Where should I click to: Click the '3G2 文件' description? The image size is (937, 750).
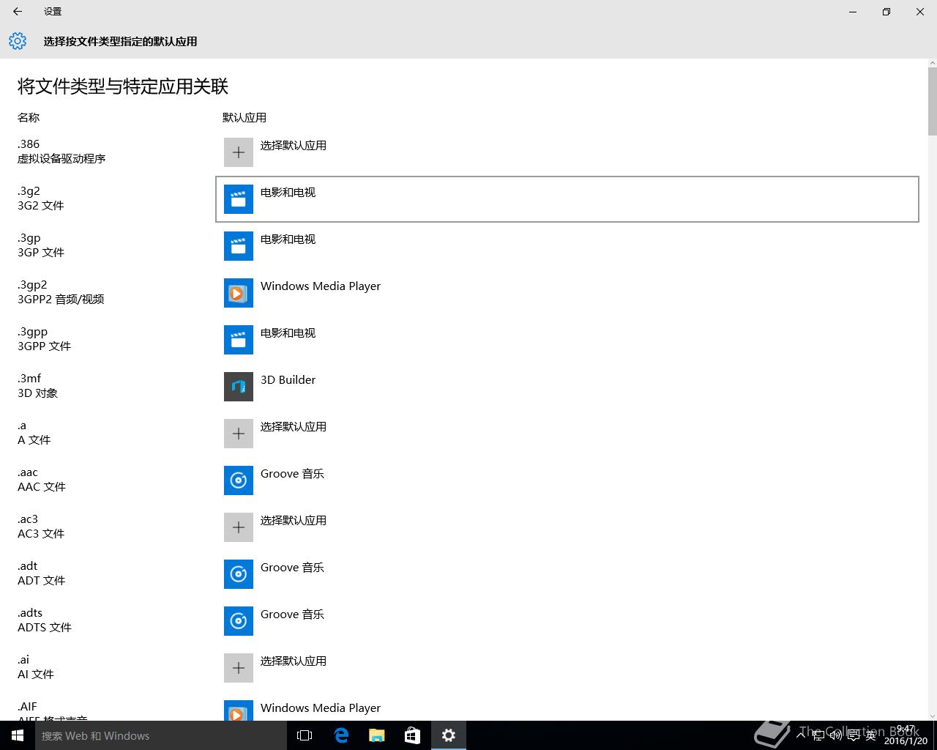click(x=41, y=206)
